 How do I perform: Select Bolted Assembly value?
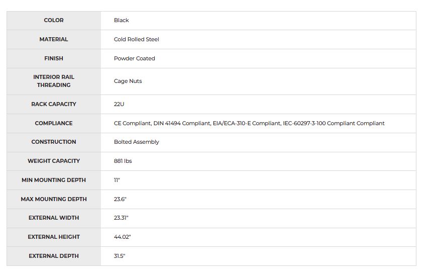(x=137, y=142)
